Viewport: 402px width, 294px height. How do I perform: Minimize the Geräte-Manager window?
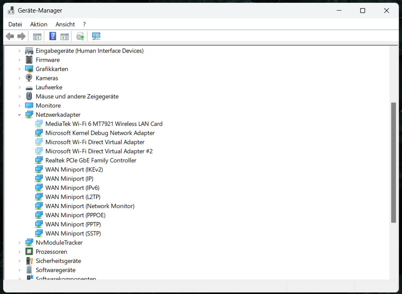(339, 11)
